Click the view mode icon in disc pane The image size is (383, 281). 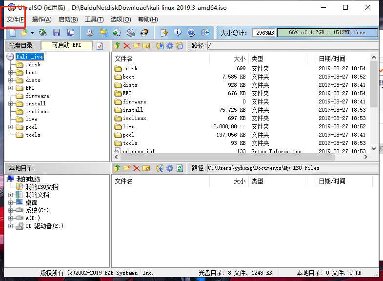point(180,46)
